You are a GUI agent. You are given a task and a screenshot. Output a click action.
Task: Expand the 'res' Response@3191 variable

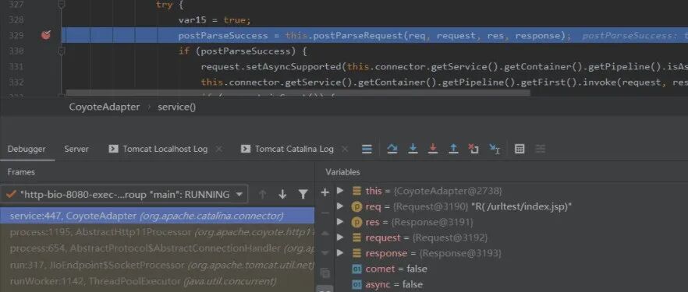(x=340, y=222)
